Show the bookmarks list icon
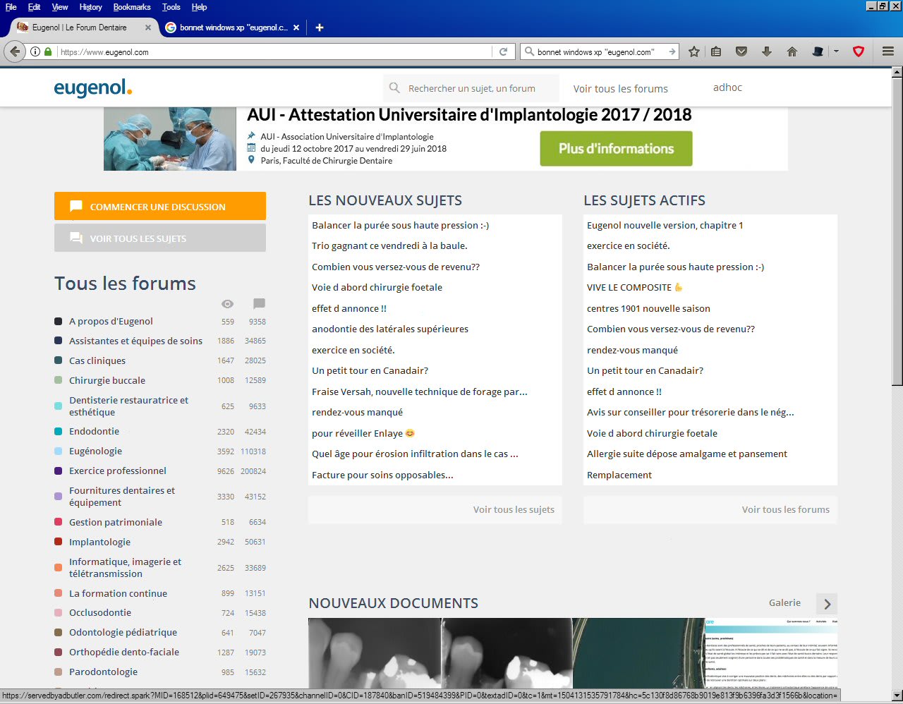The image size is (903, 704). (716, 51)
